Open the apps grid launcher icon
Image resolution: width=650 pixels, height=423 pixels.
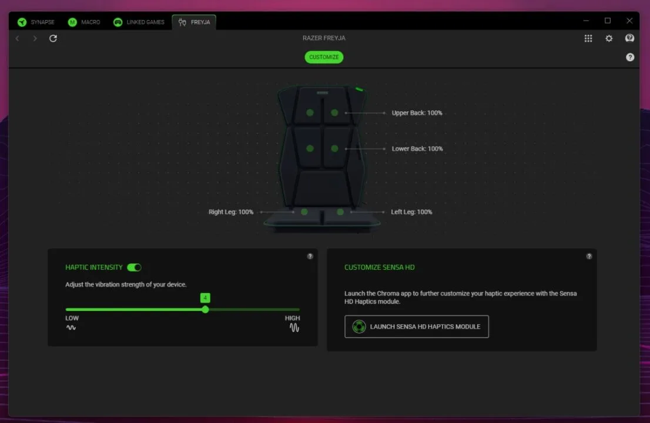coord(588,38)
